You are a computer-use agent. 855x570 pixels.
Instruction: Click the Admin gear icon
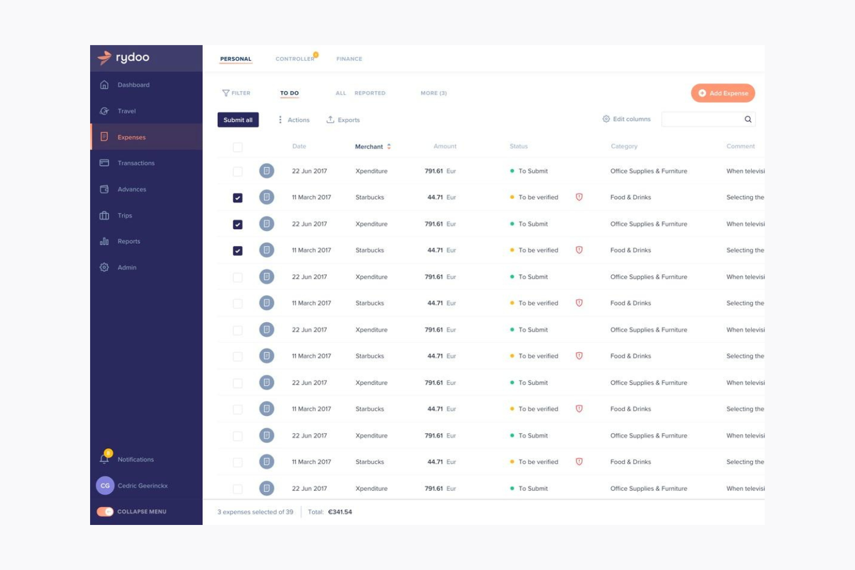[105, 267]
